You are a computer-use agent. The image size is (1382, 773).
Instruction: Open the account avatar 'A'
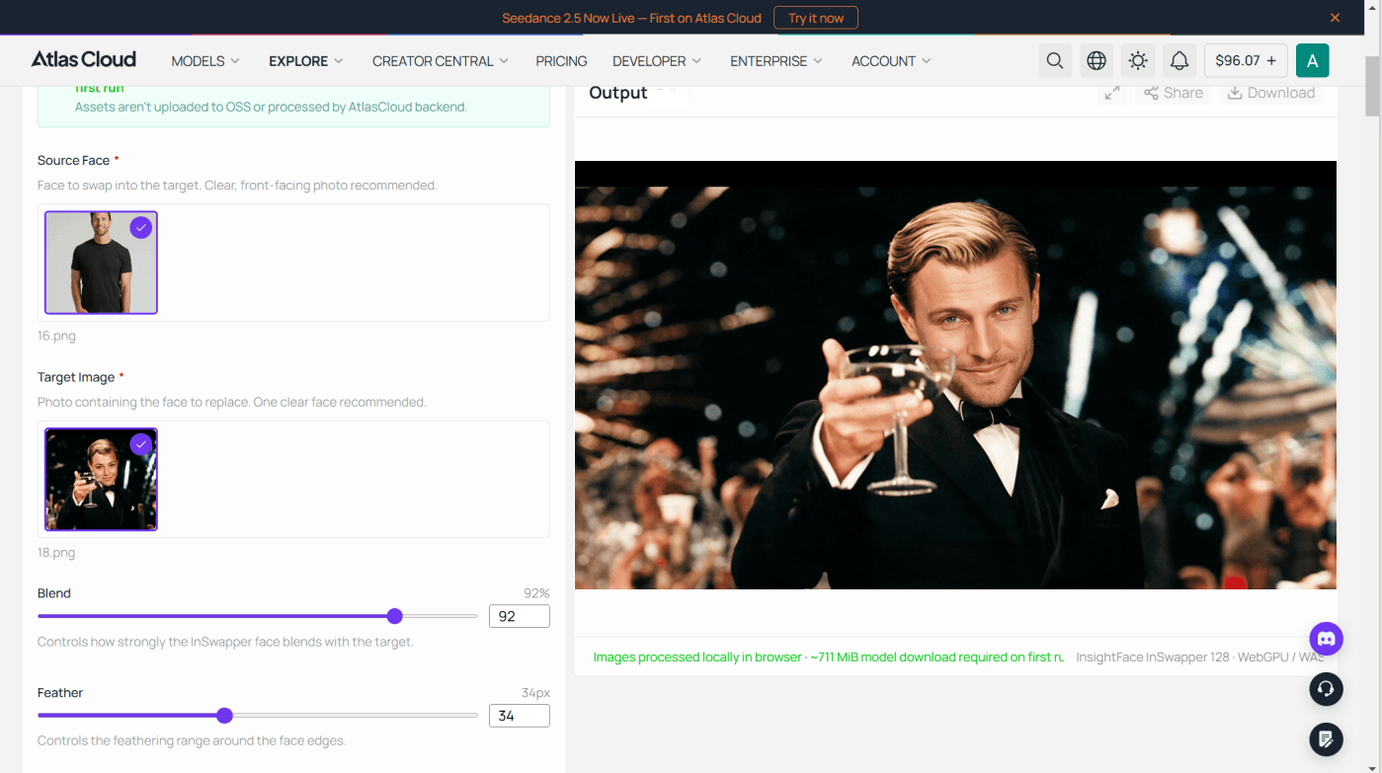point(1312,60)
